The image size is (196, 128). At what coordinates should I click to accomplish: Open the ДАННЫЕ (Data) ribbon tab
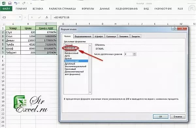pyautogui.click(x=105, y=9)
